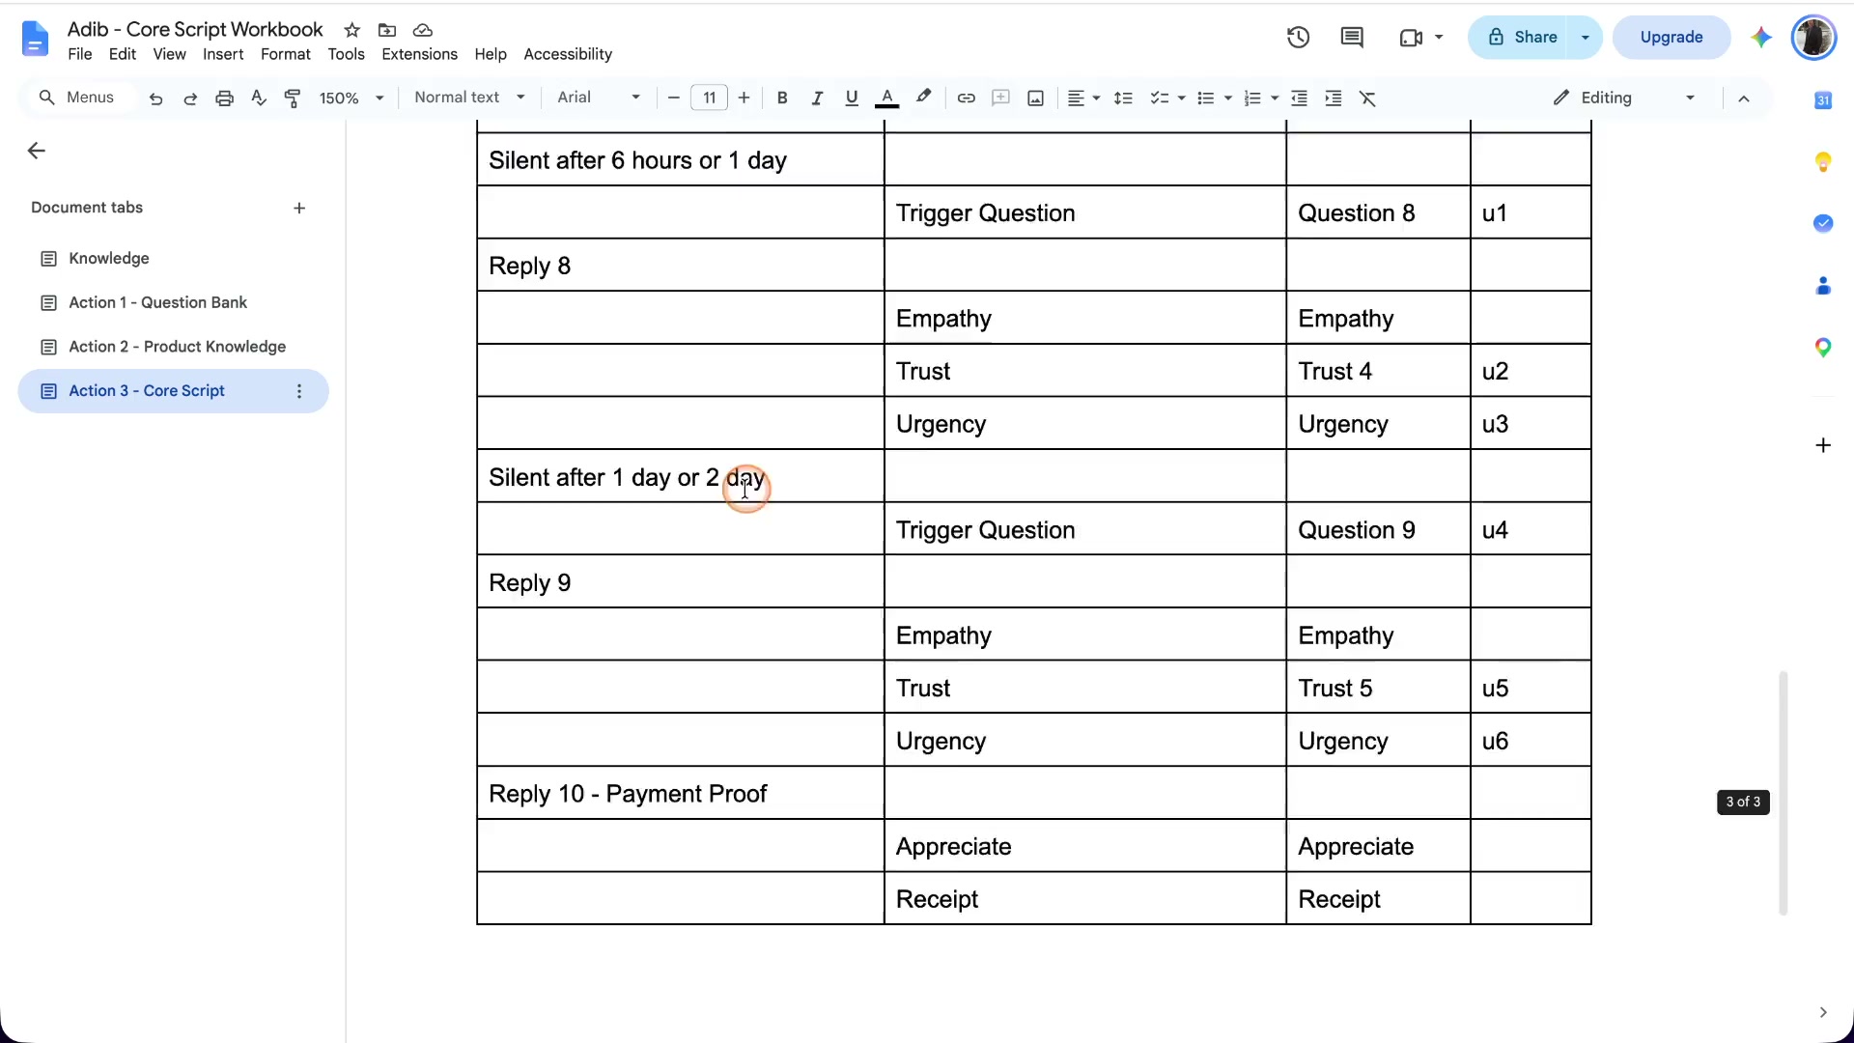Insert image using the picture icon

1035,98
